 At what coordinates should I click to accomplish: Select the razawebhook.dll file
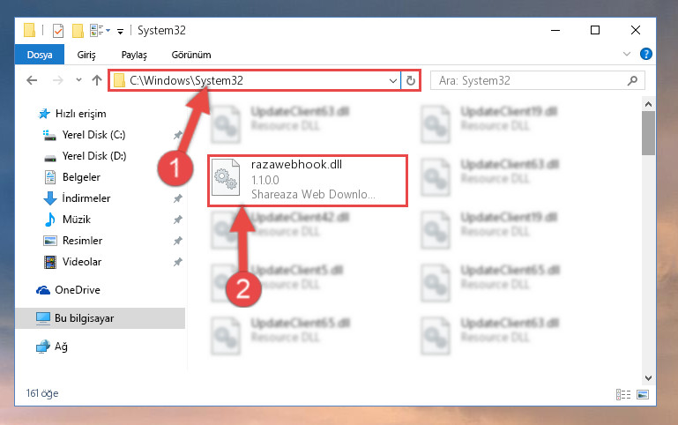click(308, 181)
